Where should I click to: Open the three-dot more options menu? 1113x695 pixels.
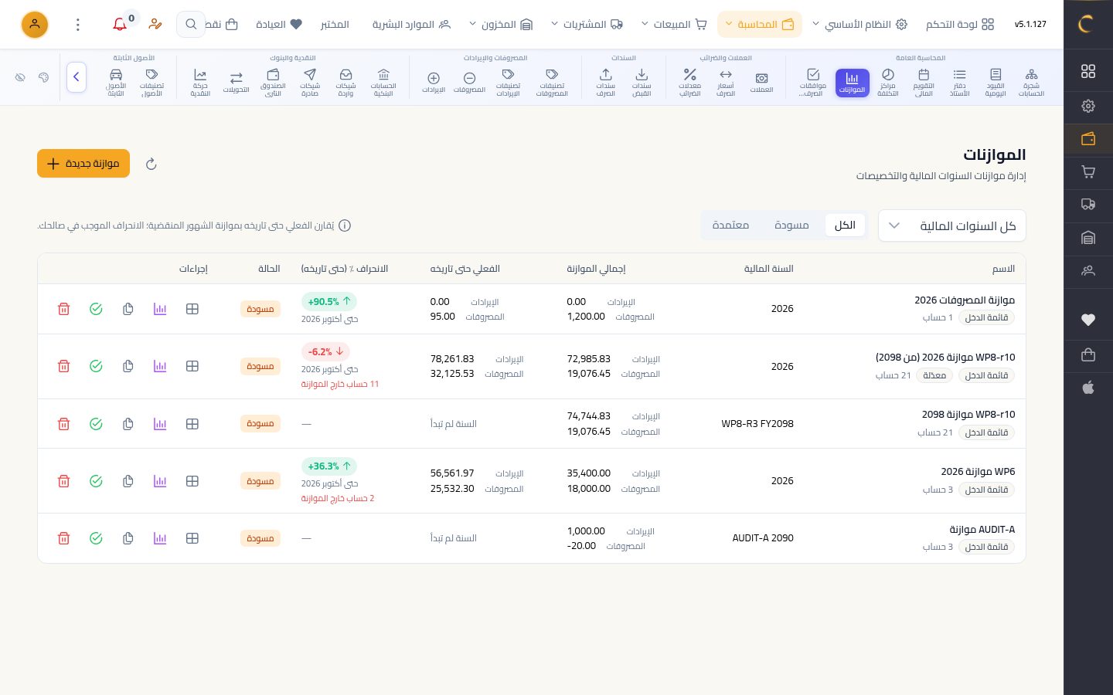[78, 25]
